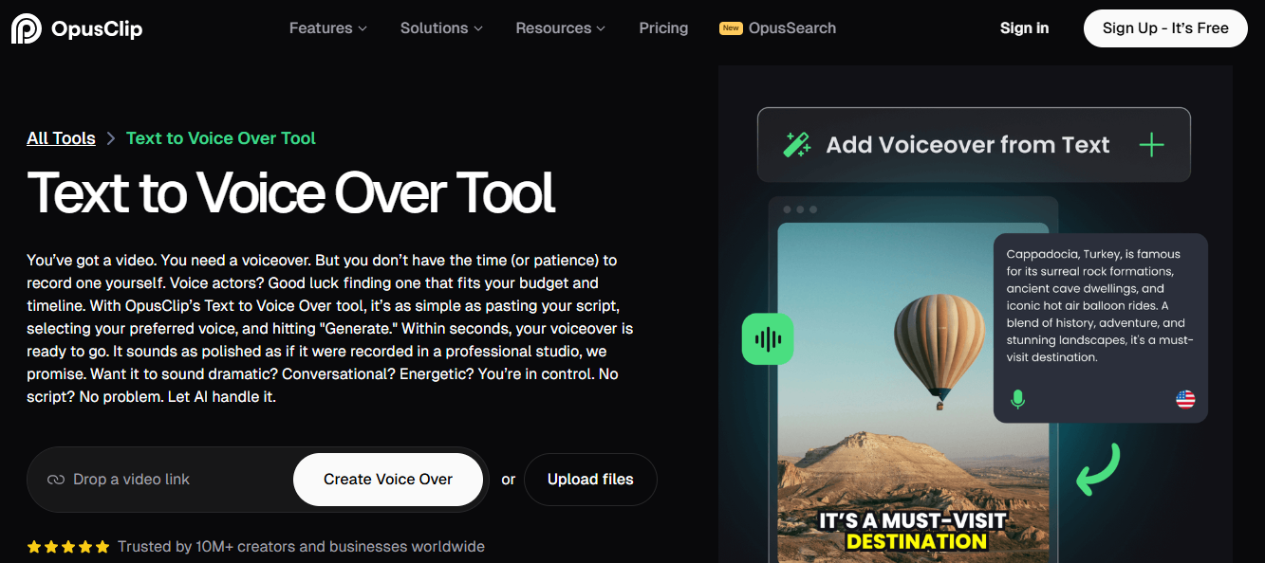The width and height of the screenshot is (1265, 563).
Task: Click the five-star rating icons
Action: [68, 547]
